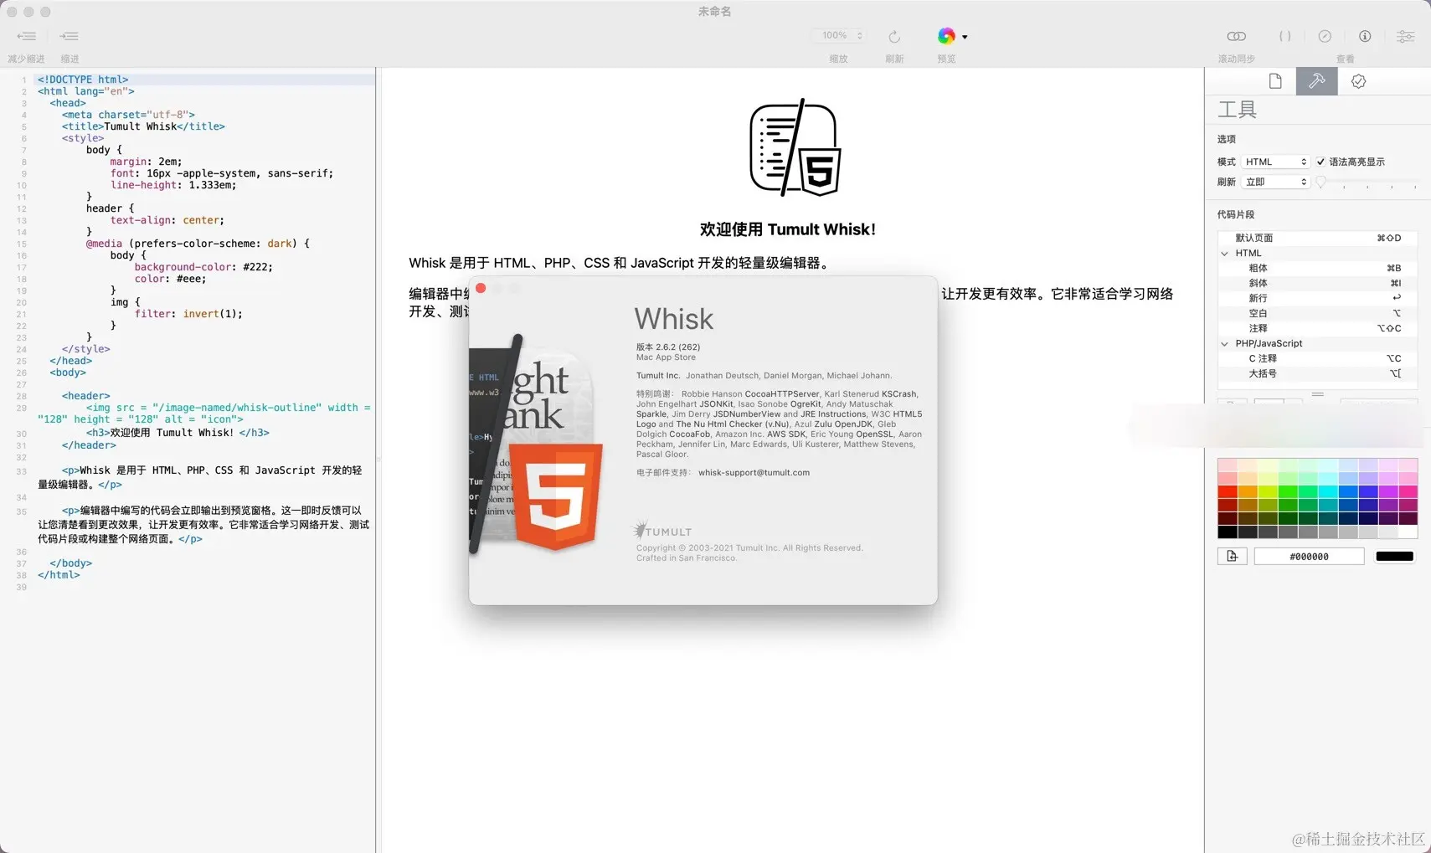This screenshot has height=853, width=1431.
Task: Click the increase indent (缩进) toolbar icon
Action: [69, 36]
